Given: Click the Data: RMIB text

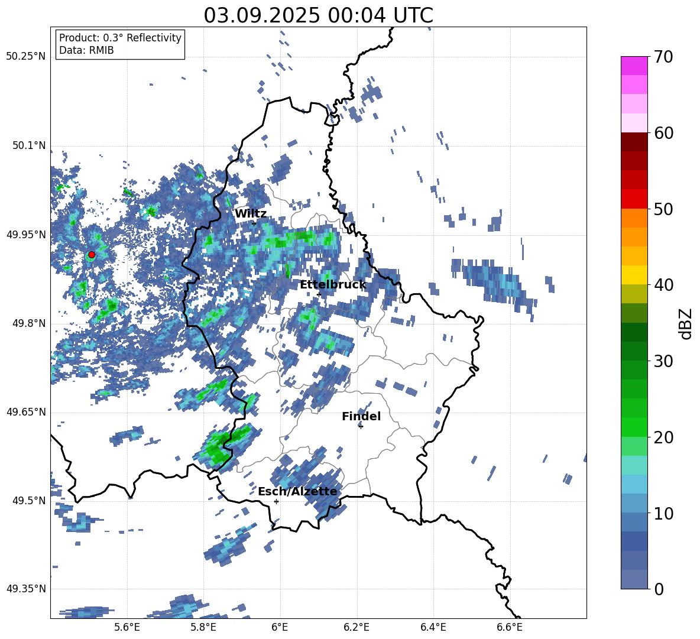Looking at the screenshot, I should pyautogui.click(x=86, y=50).
